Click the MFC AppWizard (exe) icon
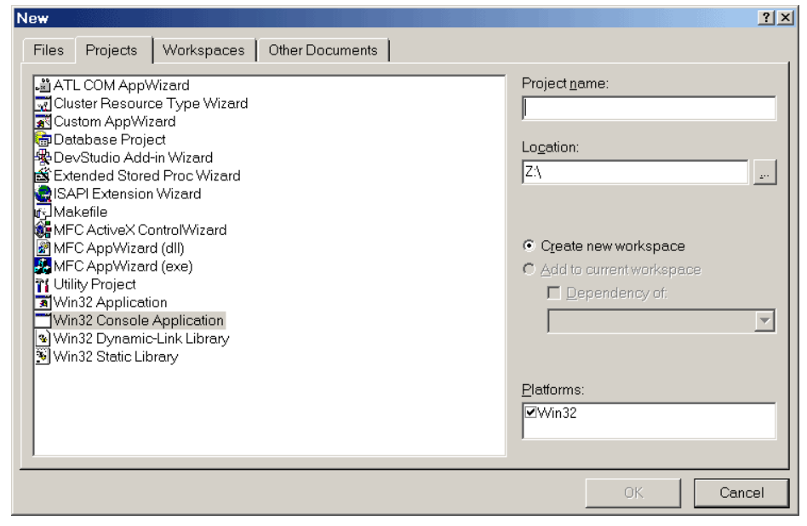The width and height of the screenshot is (807, 526). coord(43,266)
